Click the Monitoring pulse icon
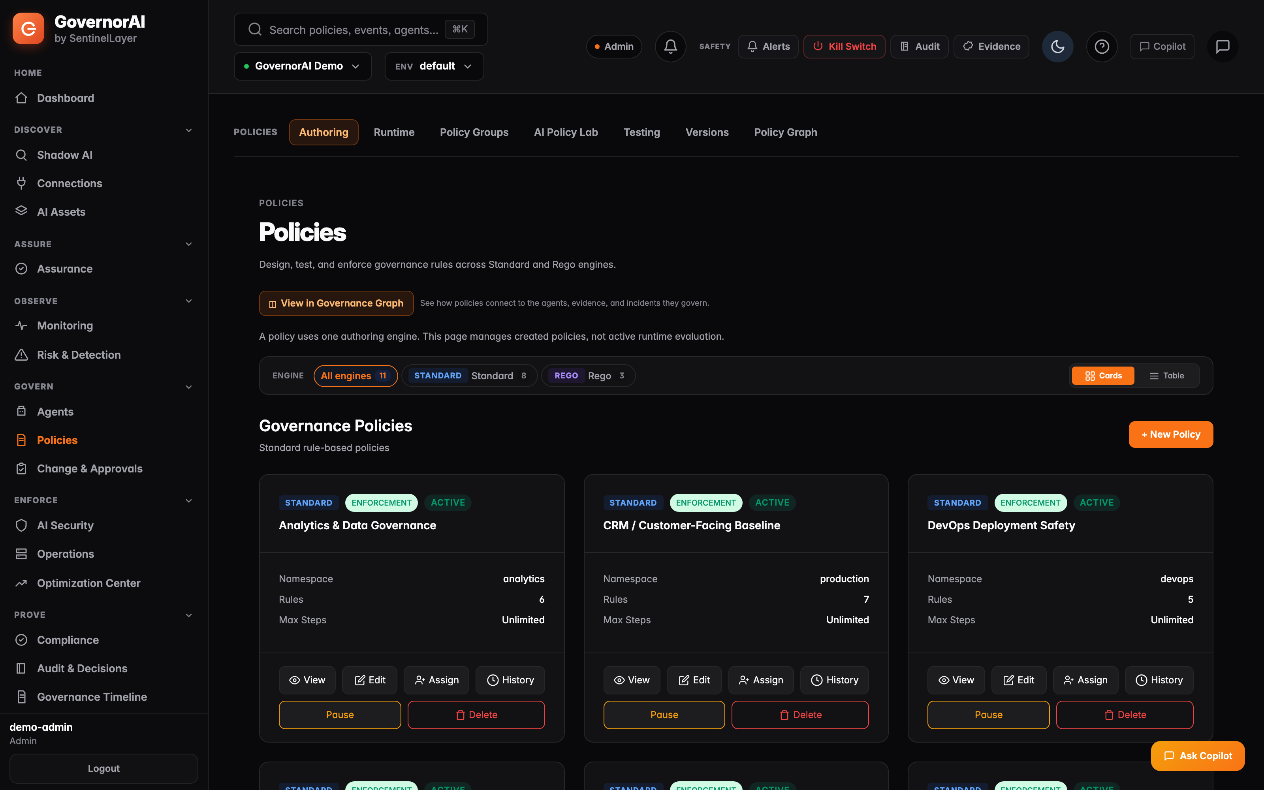The height and width of the screenshot is (790, 1264). (x=21, y=325)
